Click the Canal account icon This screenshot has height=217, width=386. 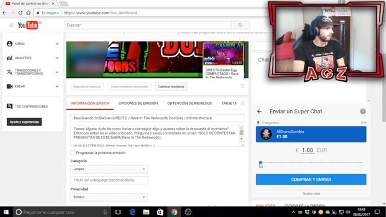pyautogui.click(x=10, y=43)
